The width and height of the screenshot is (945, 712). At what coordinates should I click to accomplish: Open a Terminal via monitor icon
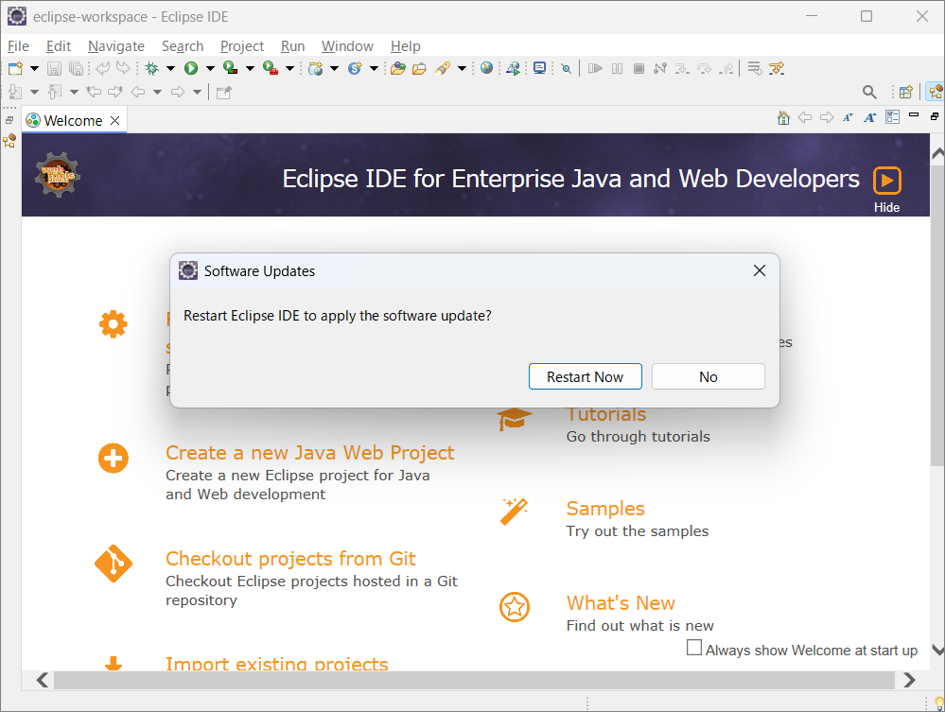540,68
